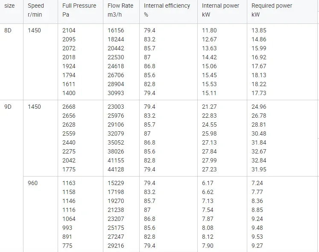Viewport: 319px width, 252px height.
Task: Select the flow rate value 16156
Action: coord(116,30)
